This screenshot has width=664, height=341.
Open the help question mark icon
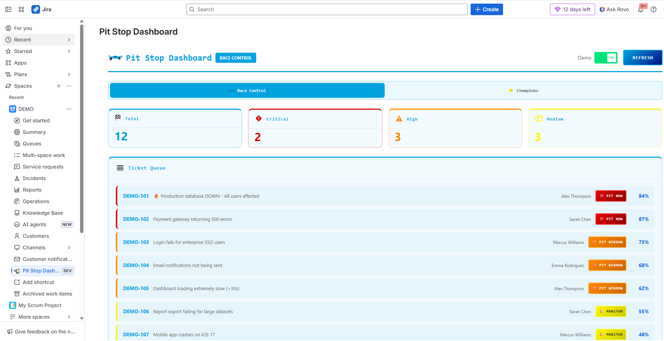pyautogui.click(x=654, y=9)
